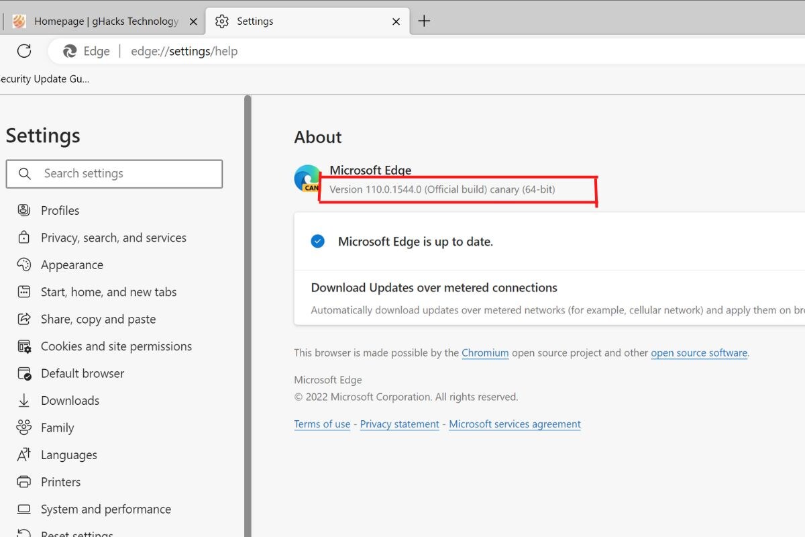The image size is (805, 537).
Task: Click the Search settings field
Action: 114,174
